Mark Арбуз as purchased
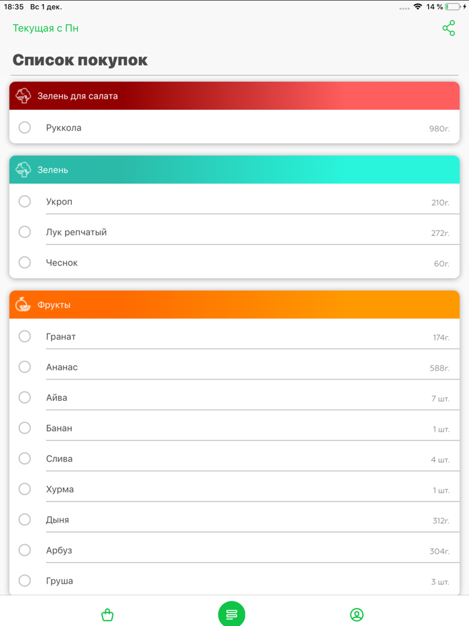Screen dimensions: 469x626 pyautogui.click(x=25, y=550)
